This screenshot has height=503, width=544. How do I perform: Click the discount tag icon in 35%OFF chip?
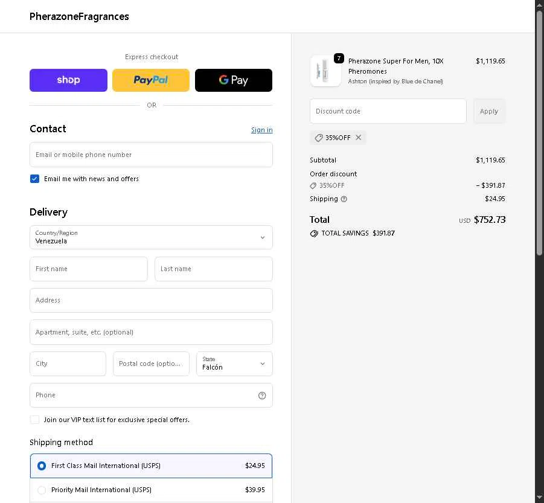coord(318,138)
